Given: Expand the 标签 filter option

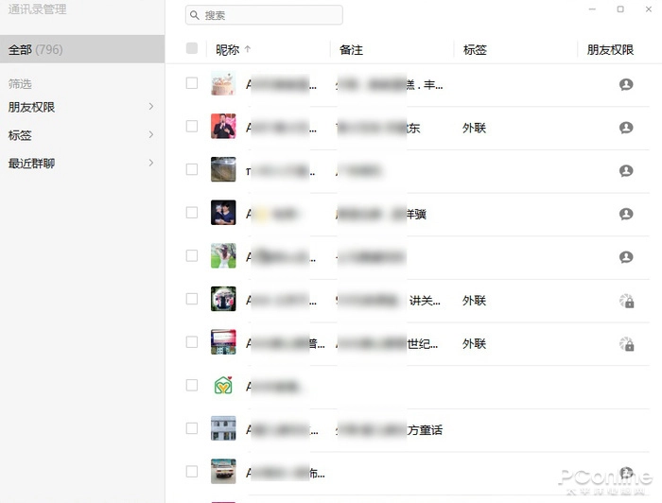Looking at the screenshot, I should [x=80, y=135].
